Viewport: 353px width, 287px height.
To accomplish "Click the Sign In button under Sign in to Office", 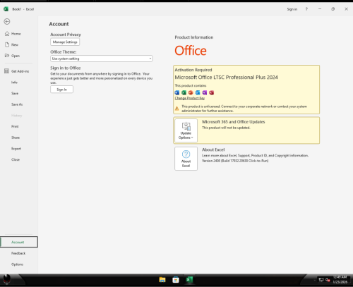I will [61, 90].
